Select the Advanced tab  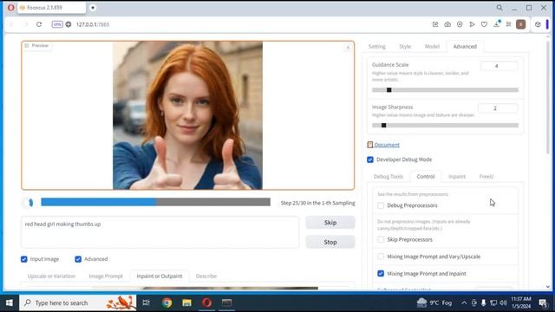point(465,46)
